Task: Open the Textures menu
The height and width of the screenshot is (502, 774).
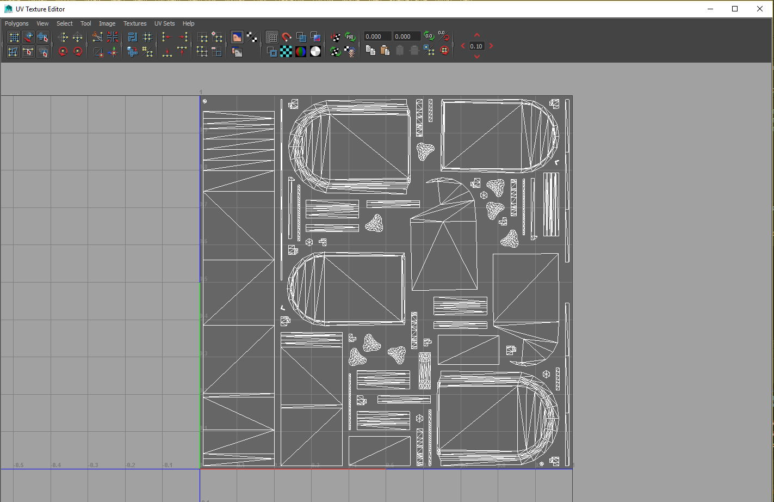Action: tap(135, 23)
